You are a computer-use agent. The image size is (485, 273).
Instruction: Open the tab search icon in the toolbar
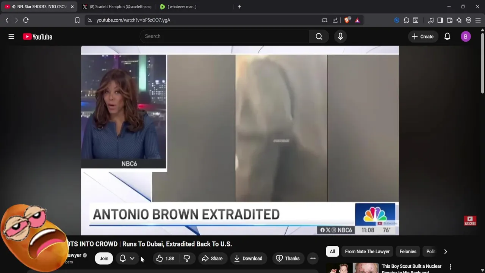coord(416,20)
